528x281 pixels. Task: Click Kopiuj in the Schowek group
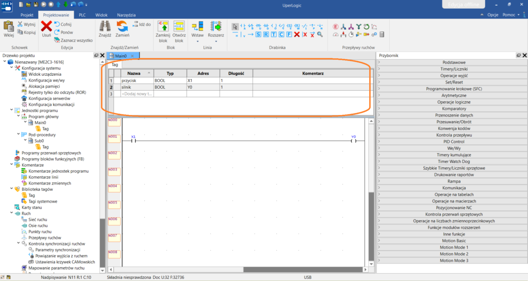27,32
